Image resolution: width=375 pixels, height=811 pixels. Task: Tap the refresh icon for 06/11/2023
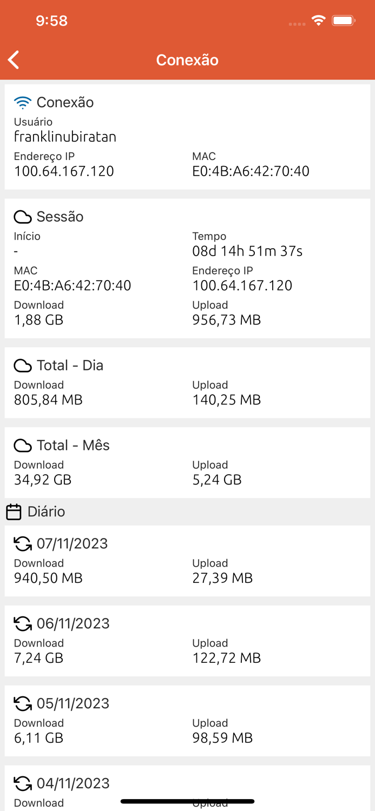coord(23,624)
